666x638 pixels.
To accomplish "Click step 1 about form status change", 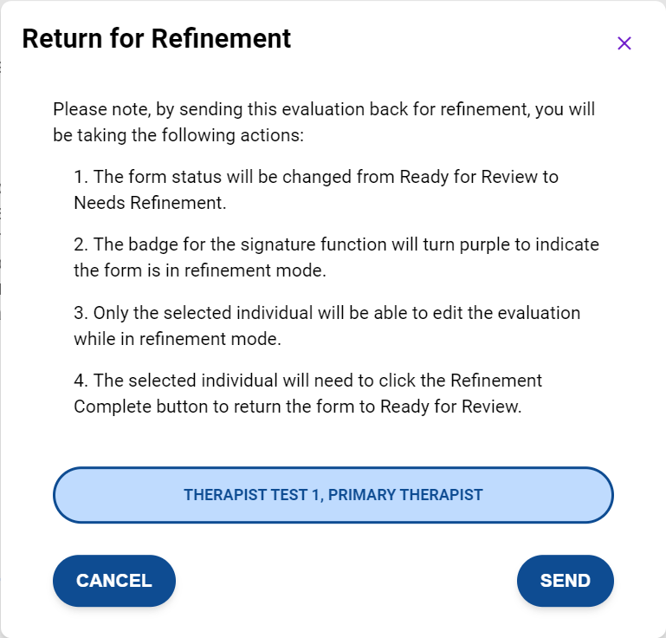I will click(x=315, y=189).
